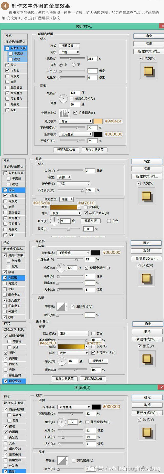Select highlighted 描边 item in second dialog's list
Viewport: 164px width, 474px height.
[14, 190]
